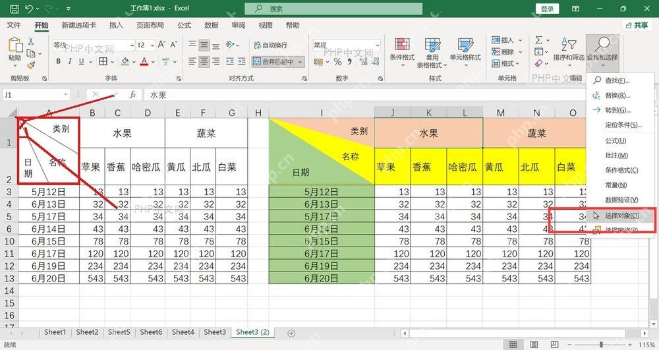Click the AutoSum sigma icon
The image size is (659, 350).
tap(539, 40)
